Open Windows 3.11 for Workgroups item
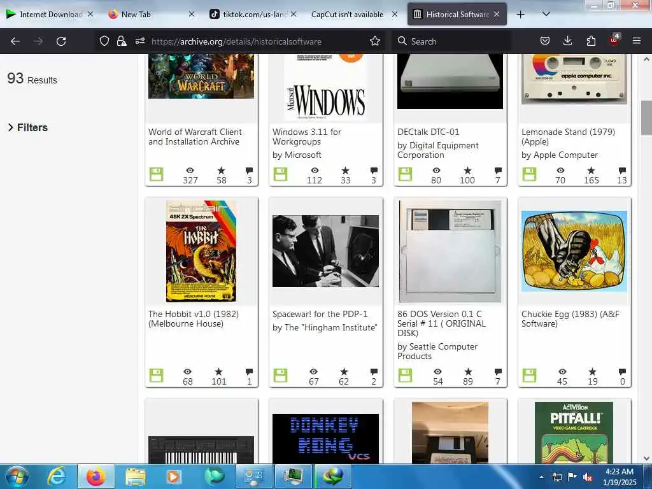The height and width of the screenshot is (489, 652). [307, 137]
